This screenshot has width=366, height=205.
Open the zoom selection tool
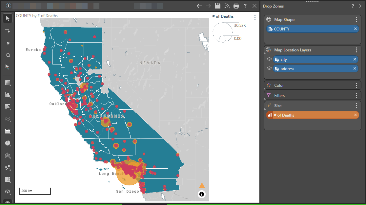tap(7, 55)
